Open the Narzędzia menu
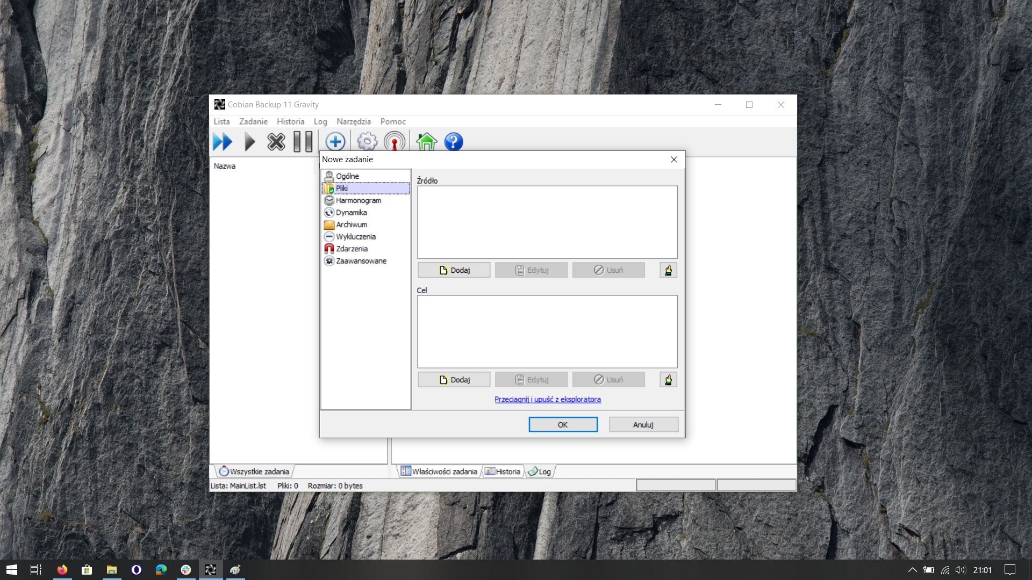The height and width of the screenshot is (580, 1032). 353,121
